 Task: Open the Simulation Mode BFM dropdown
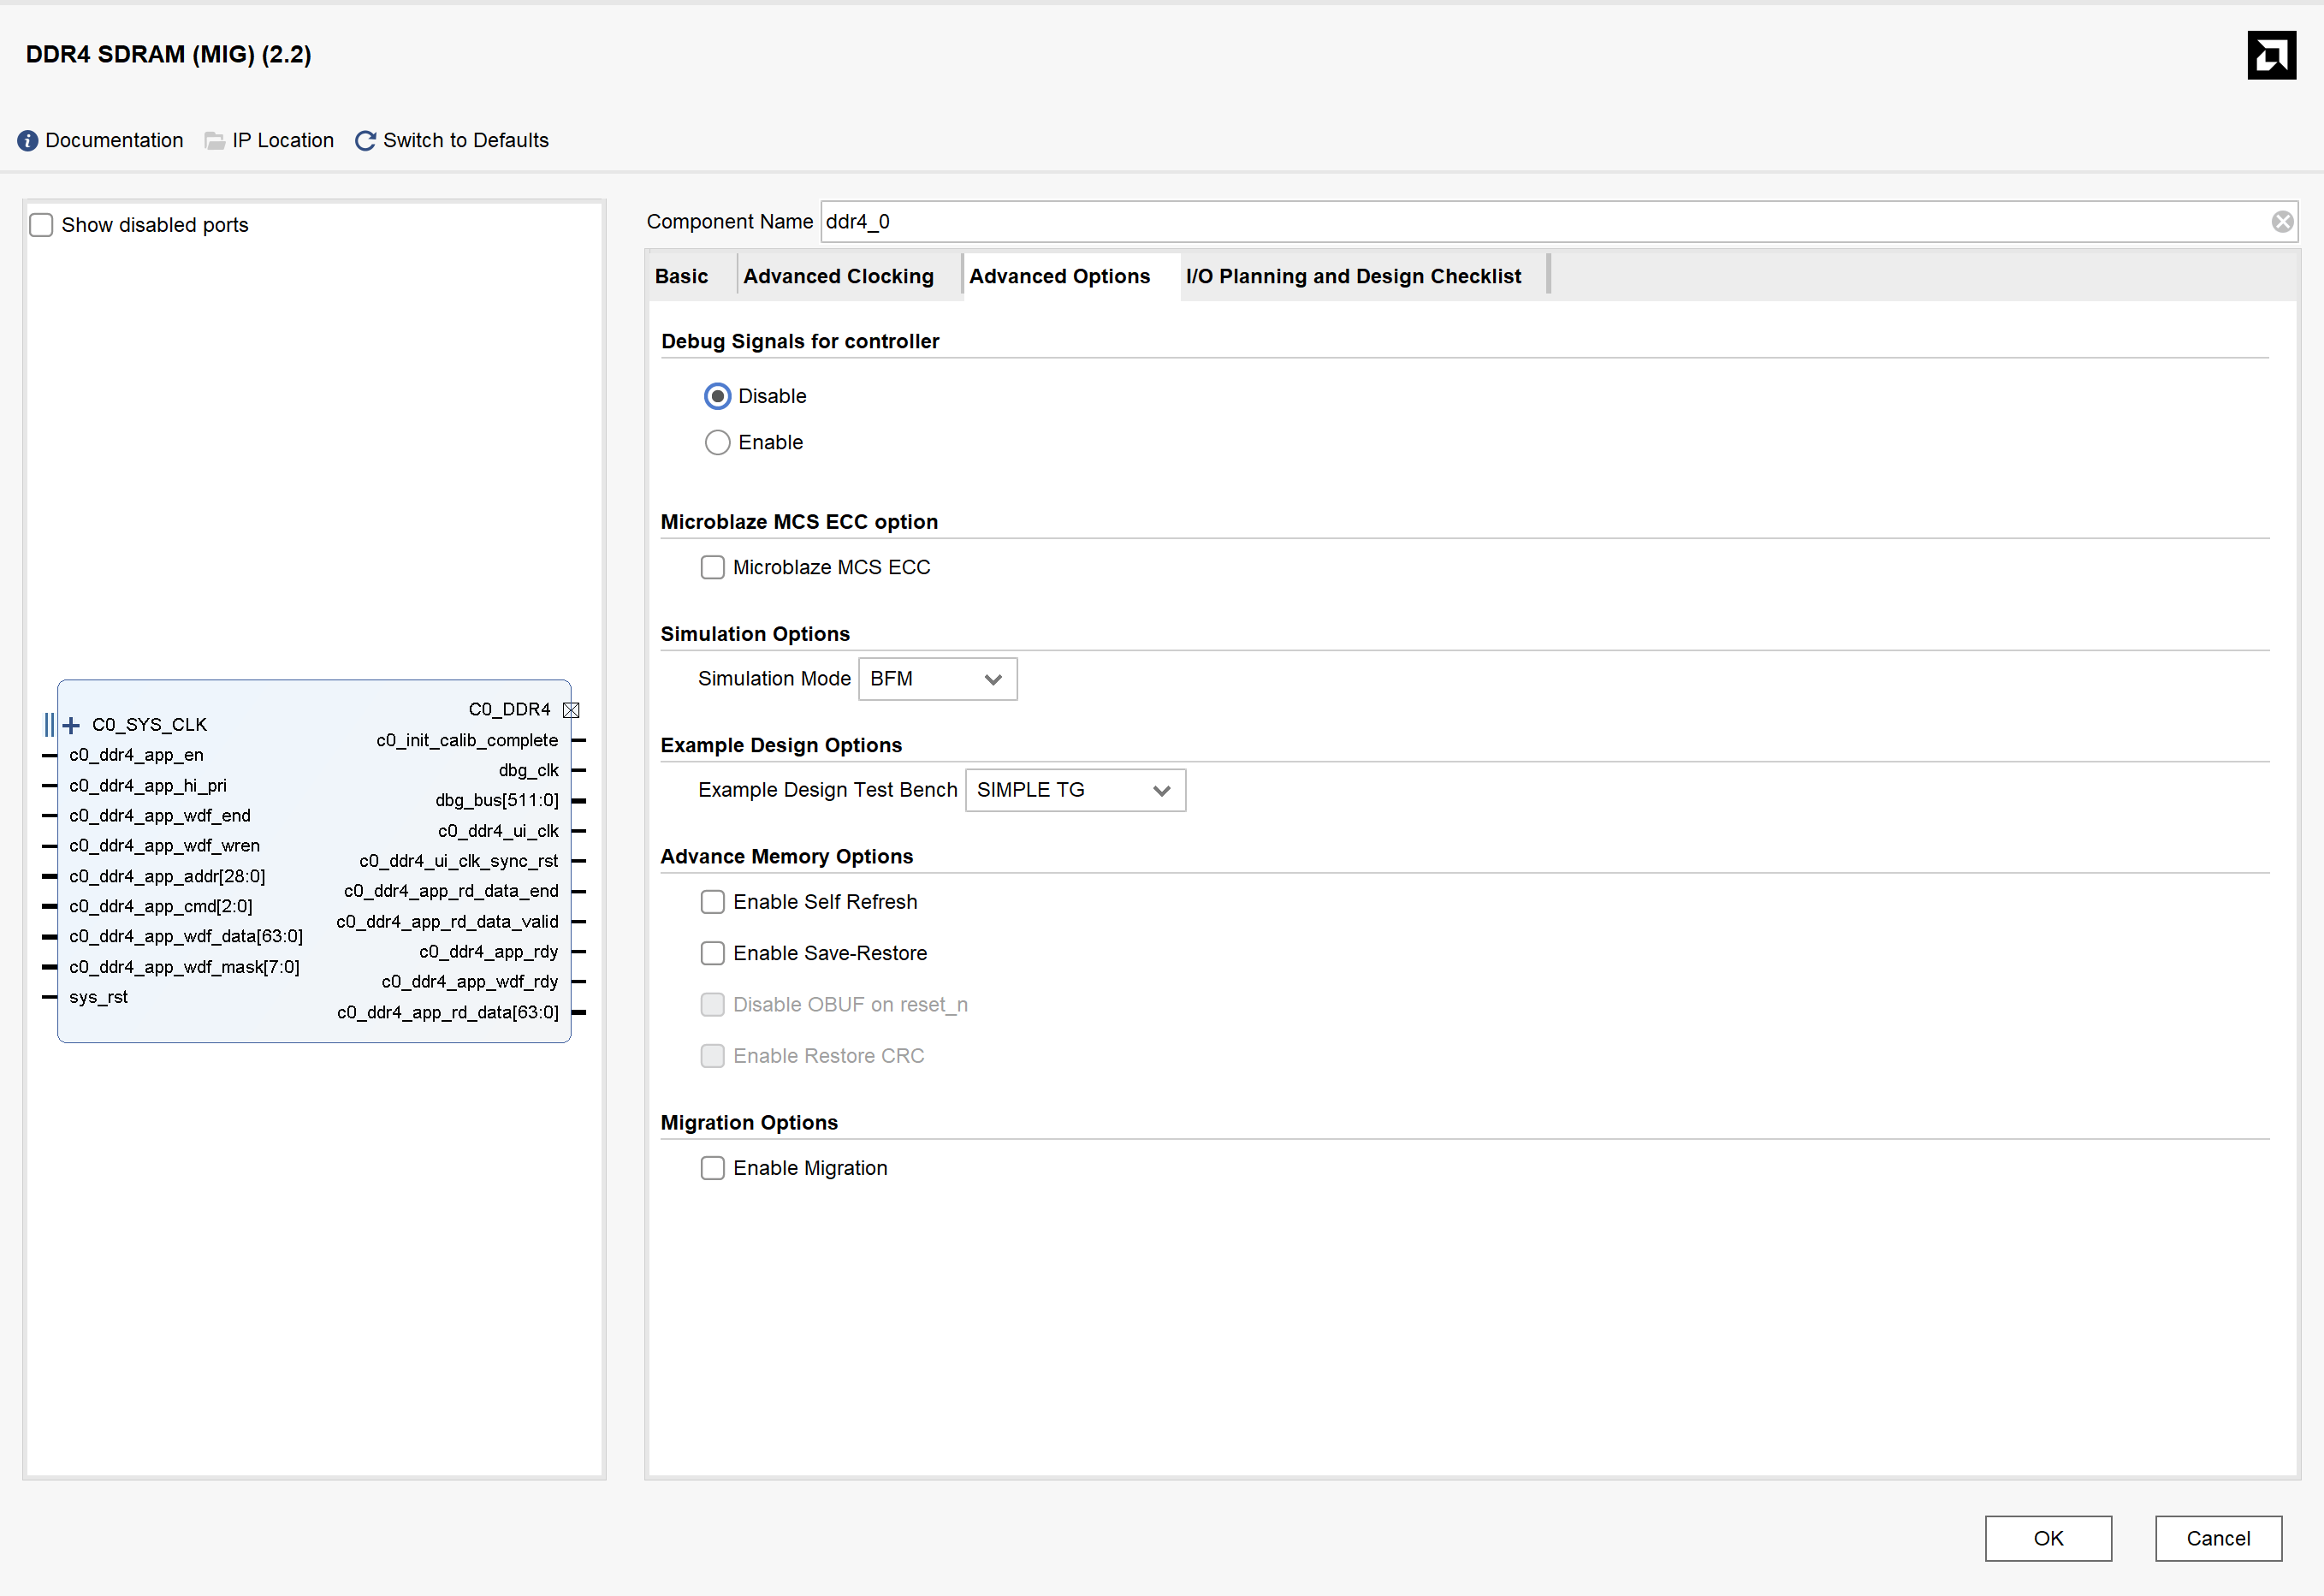point(937,679)
